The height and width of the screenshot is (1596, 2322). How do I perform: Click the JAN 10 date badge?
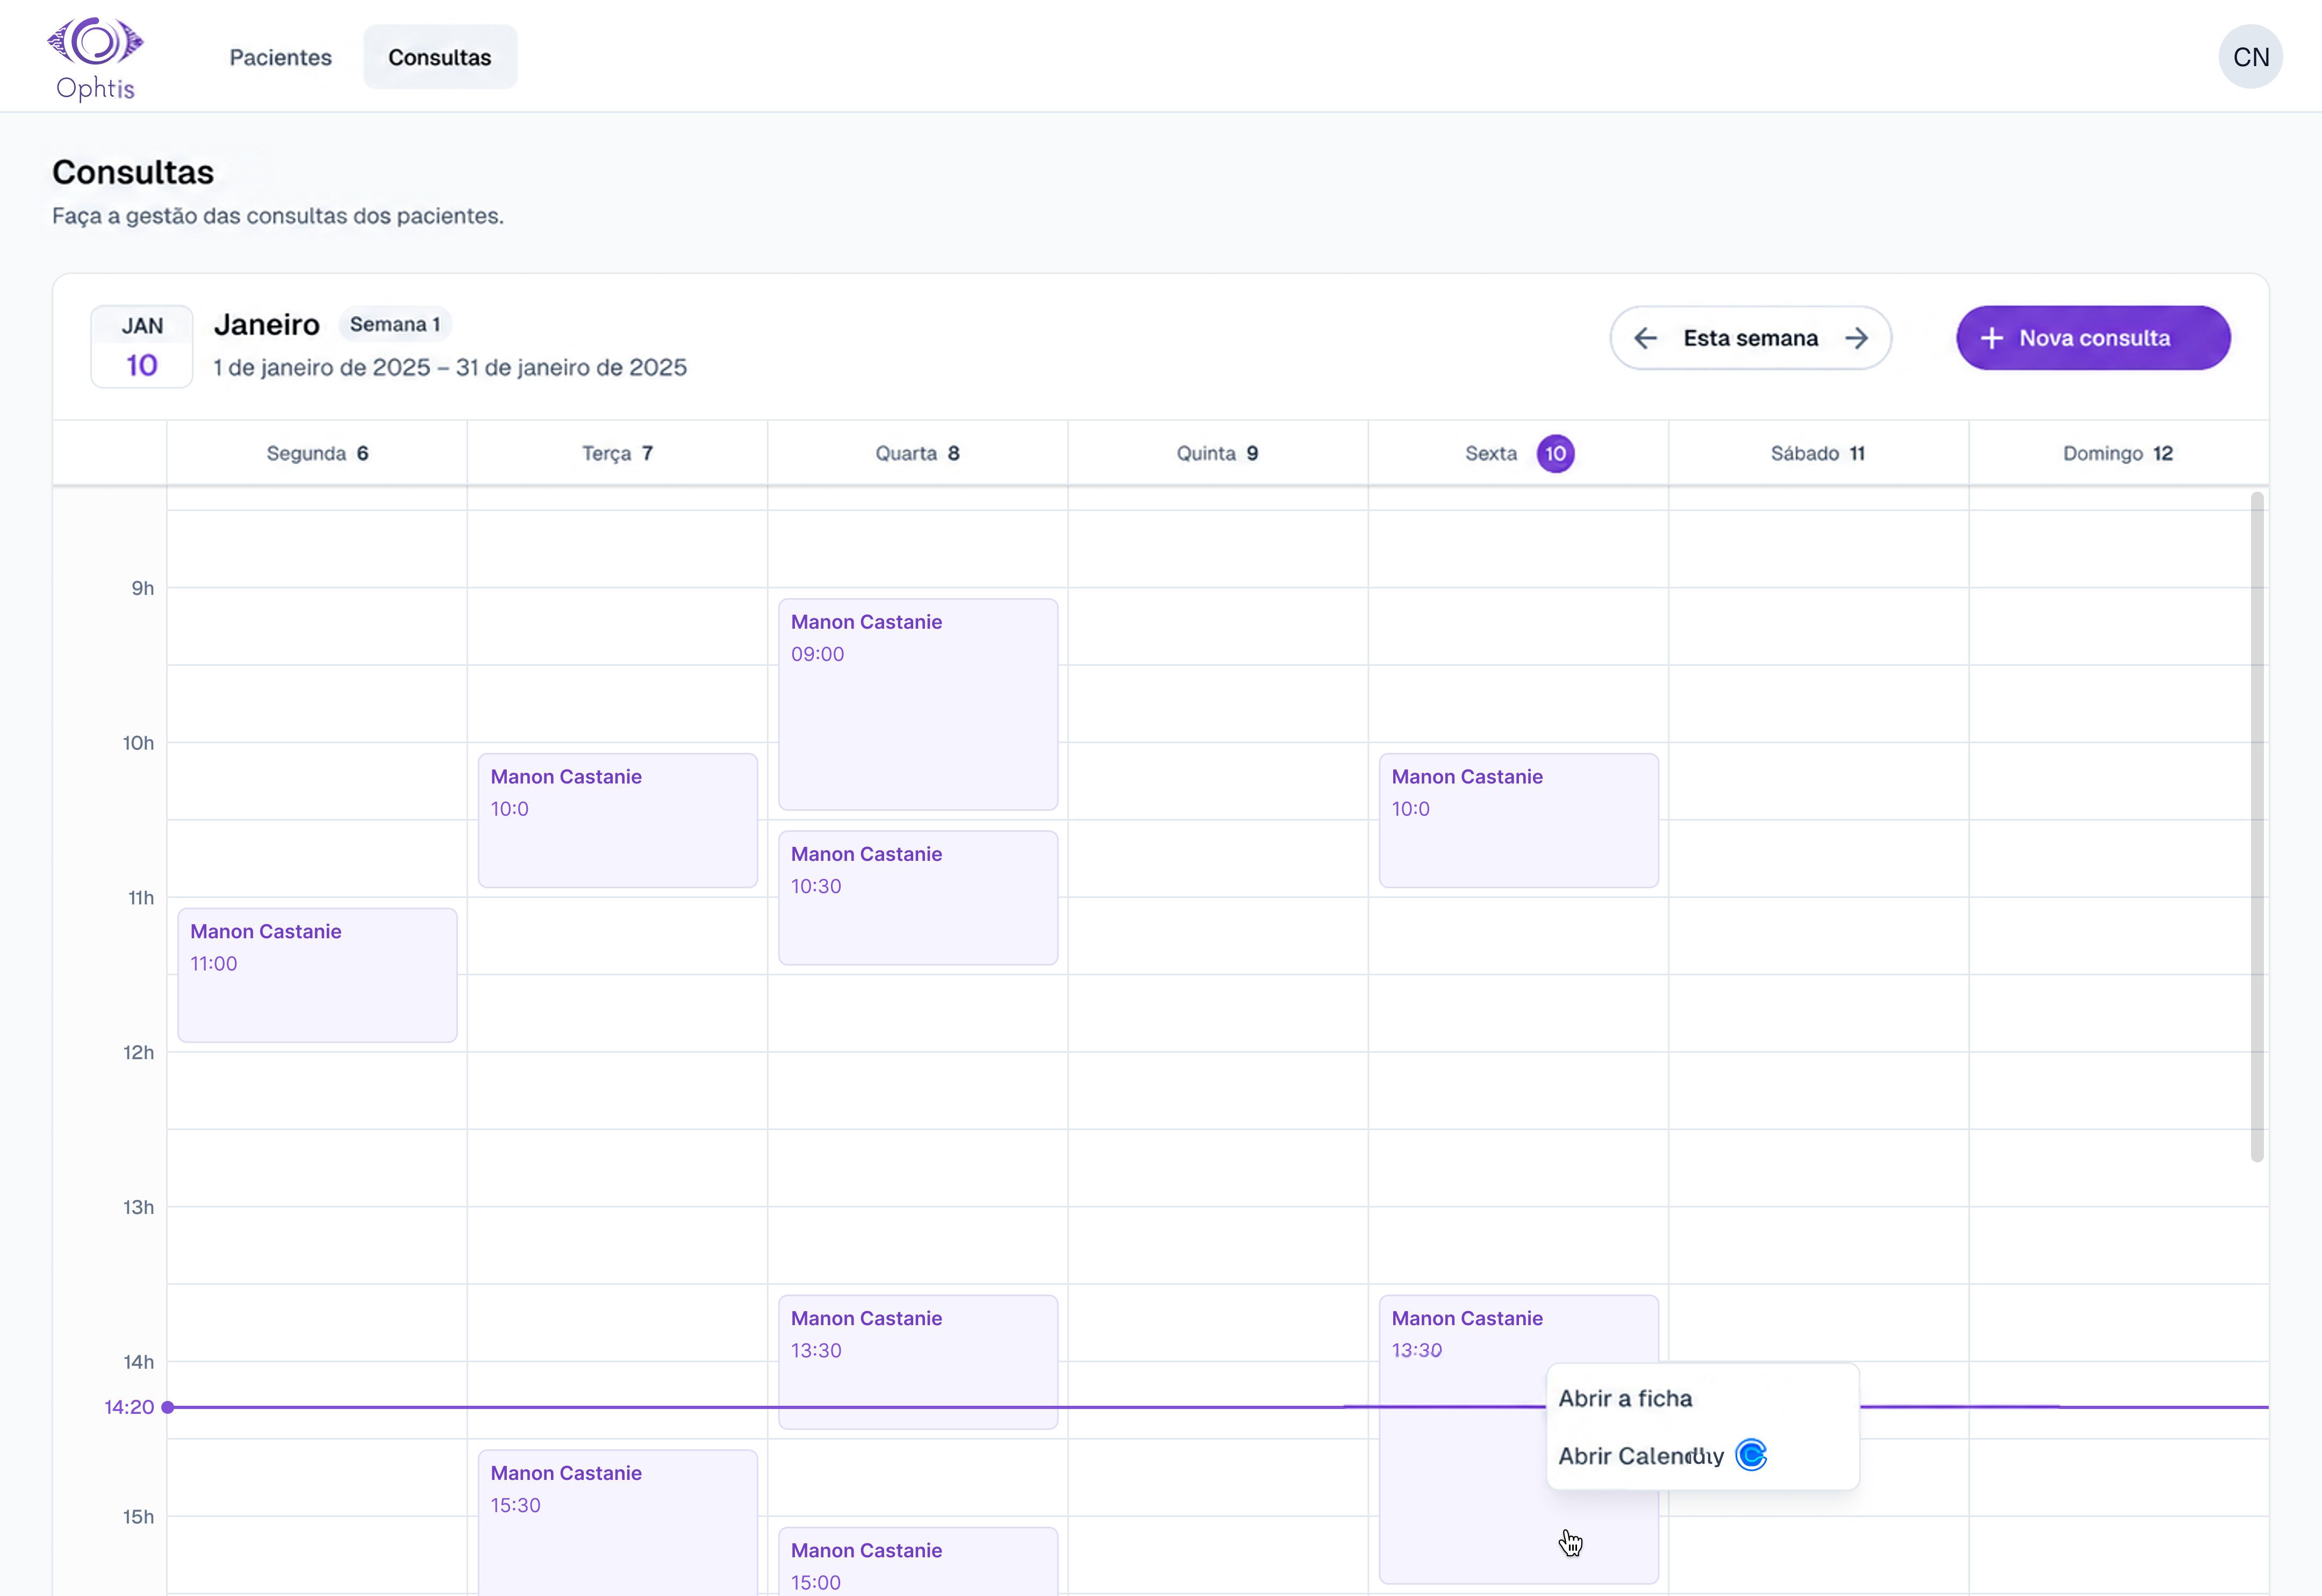click(x=142, y=346)
